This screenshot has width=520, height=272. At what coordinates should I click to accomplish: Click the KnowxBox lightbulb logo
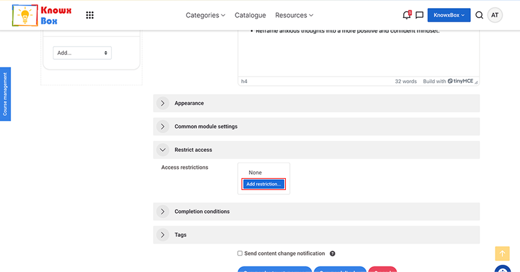(x=42, y=15)
